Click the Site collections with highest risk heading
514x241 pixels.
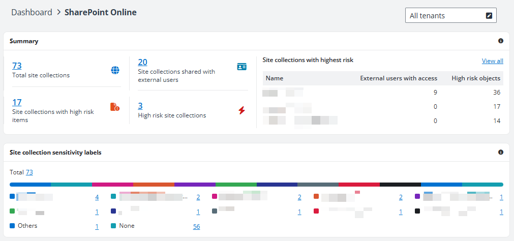[308, 60]
